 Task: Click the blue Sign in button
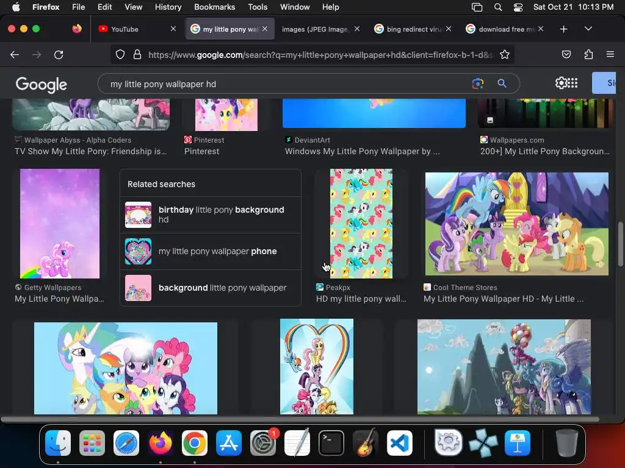(x=604, y=83)
